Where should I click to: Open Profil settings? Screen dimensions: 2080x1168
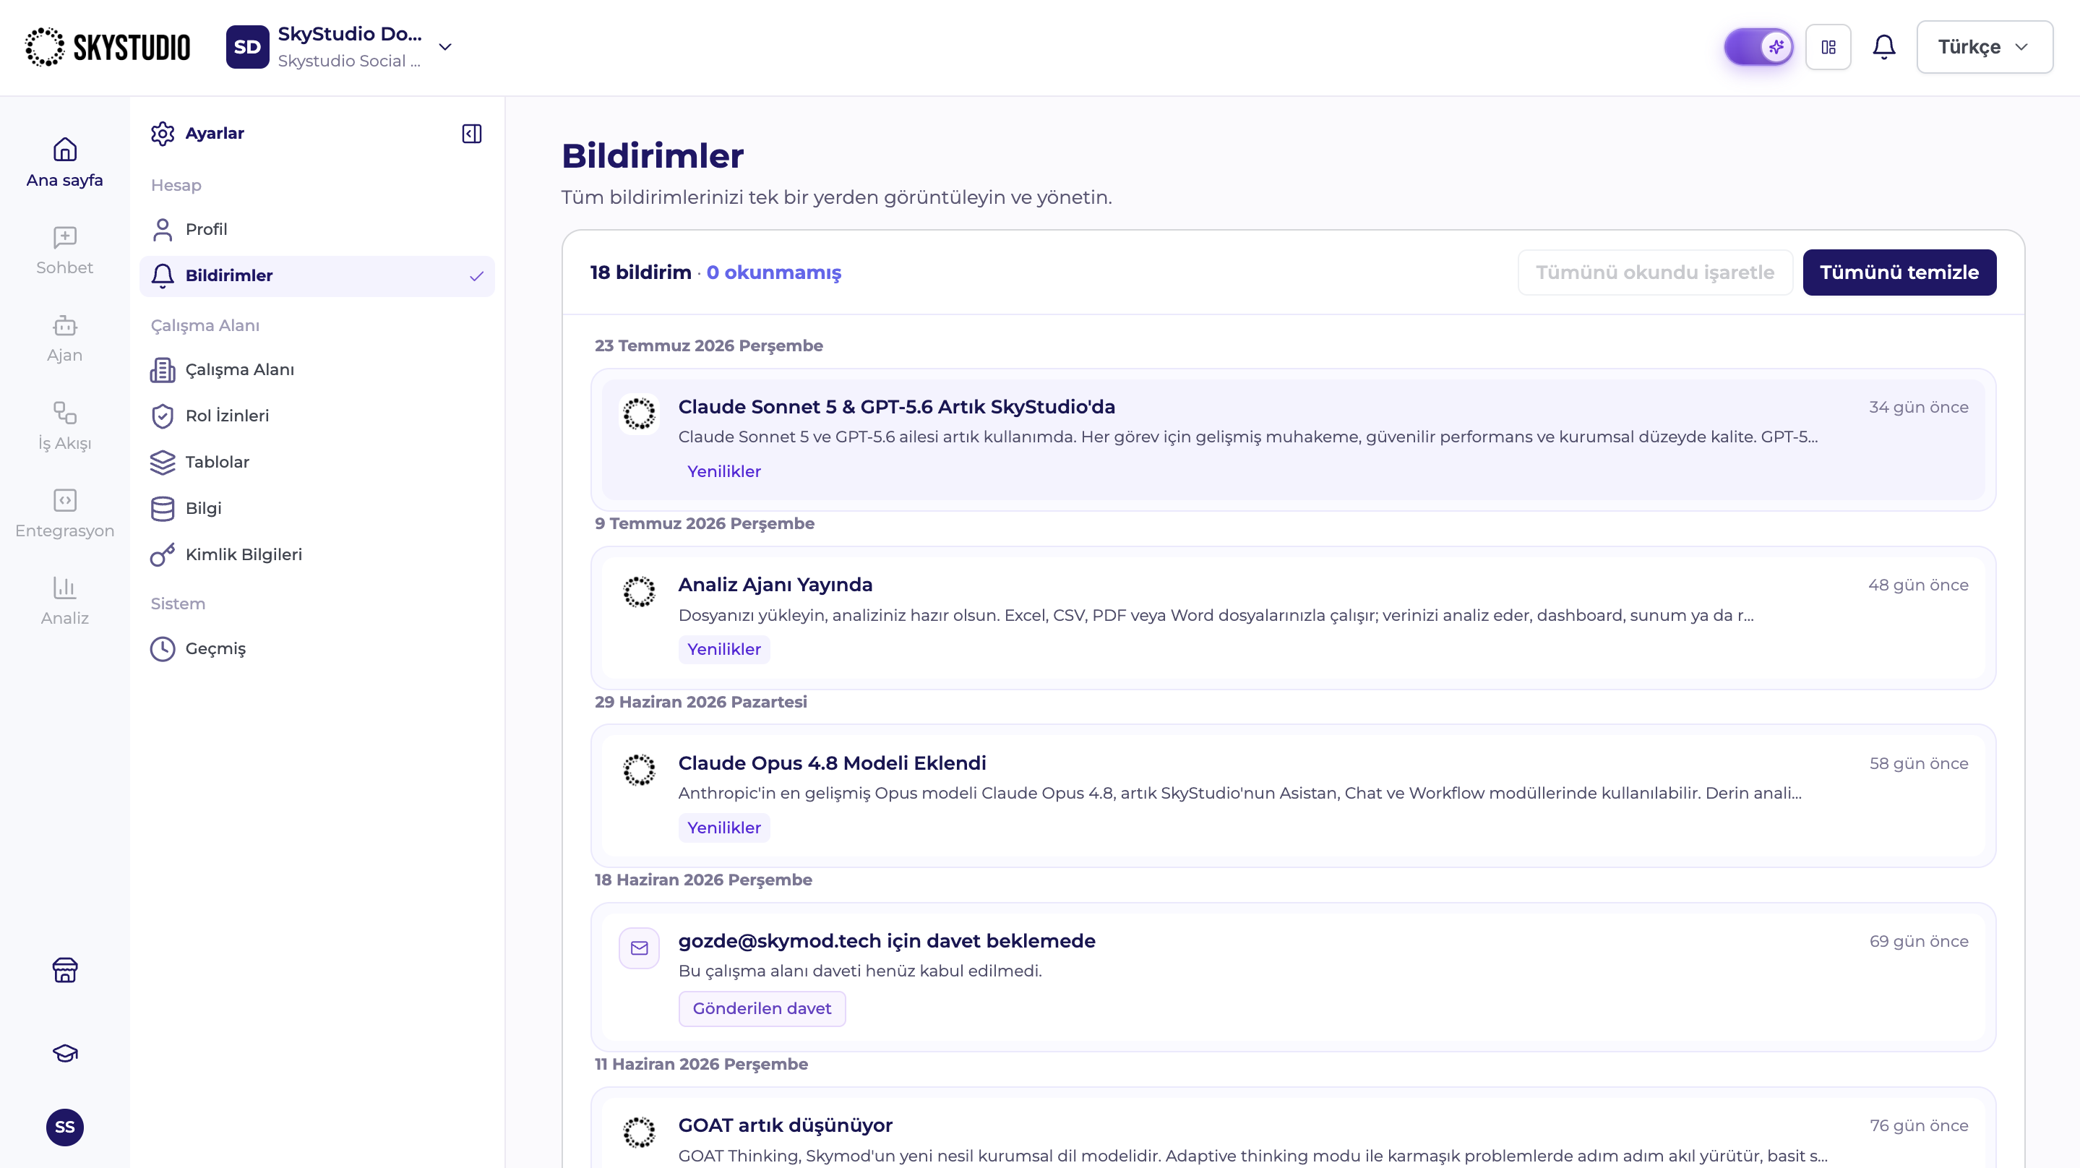(317, 229)
